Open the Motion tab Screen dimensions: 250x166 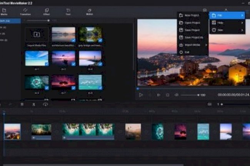pos(90,12)
